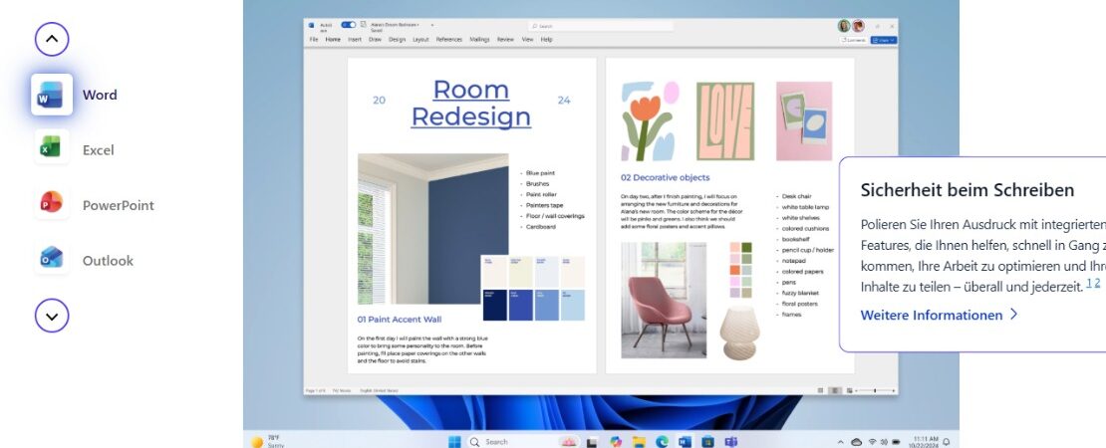Open the Windows Start menu
Image resolution: width=1106 pixels, height=448 pixels.
point(455,442)
